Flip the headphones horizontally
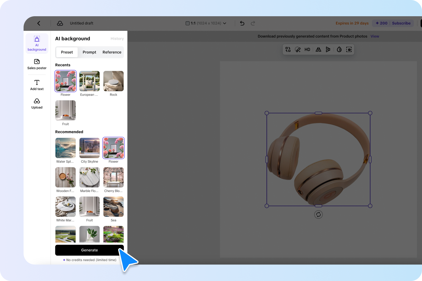This screenshot has width=422, height=281. 318,49
